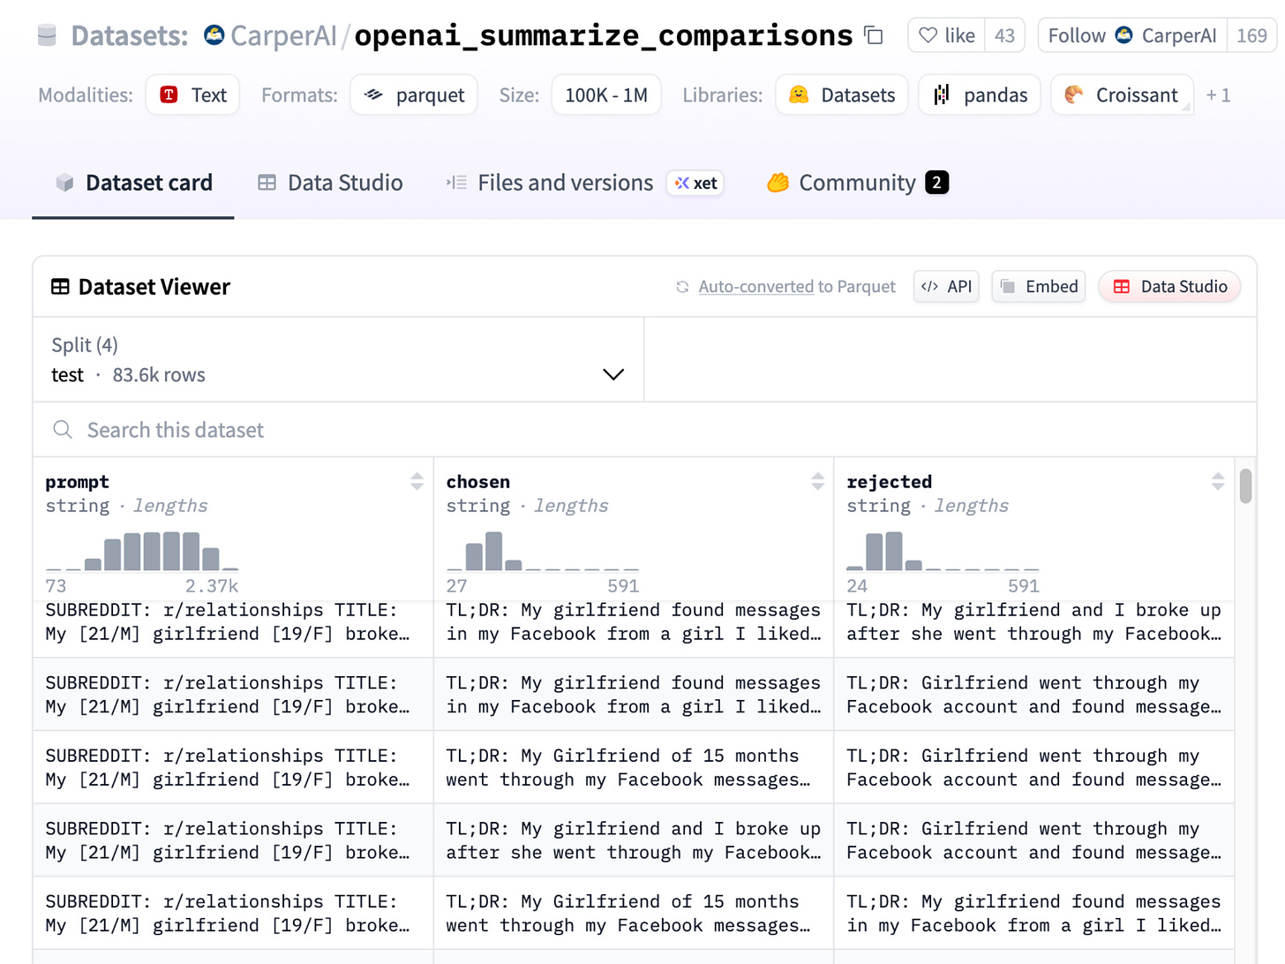Click the Datasets database icon

[x=48, y=35]
